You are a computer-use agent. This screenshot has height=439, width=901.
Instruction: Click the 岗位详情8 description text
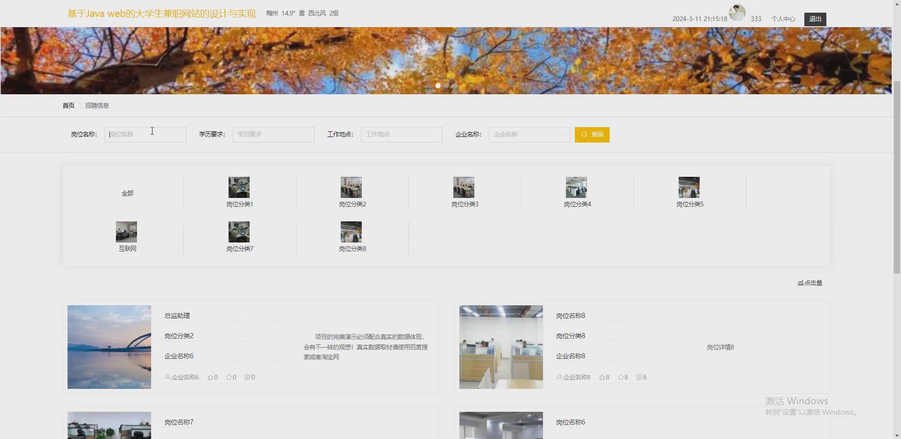coord(720,347)
